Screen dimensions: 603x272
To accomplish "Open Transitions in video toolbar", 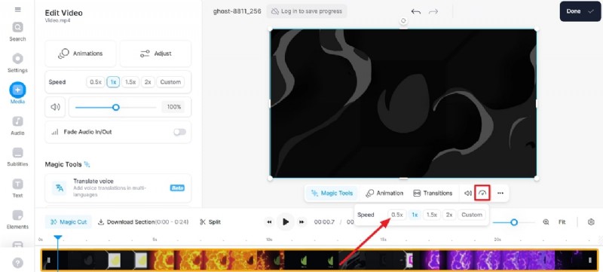I will (433, 193).
